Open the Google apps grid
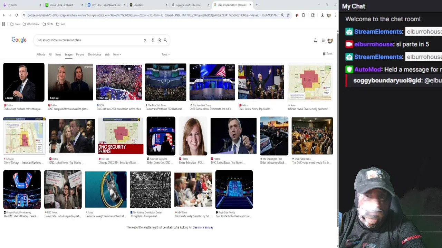Viewport: 442px width, 248px height. click(323, 40)
